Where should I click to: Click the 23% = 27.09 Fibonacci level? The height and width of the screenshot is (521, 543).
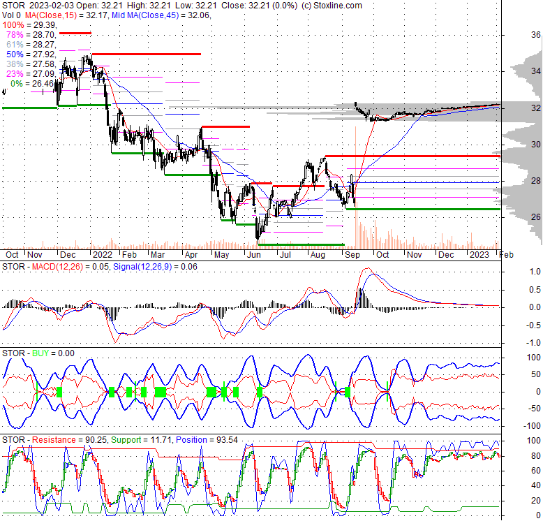tap(31, 73)
